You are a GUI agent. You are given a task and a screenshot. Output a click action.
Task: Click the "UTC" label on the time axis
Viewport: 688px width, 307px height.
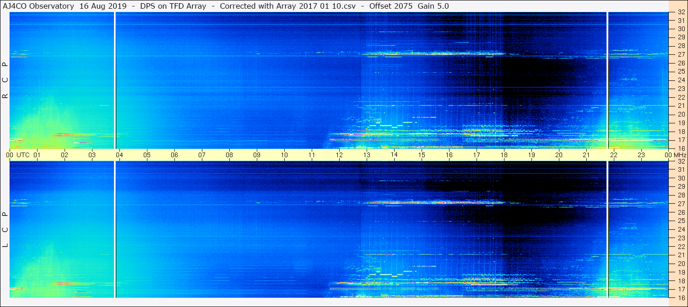[23, 155]
